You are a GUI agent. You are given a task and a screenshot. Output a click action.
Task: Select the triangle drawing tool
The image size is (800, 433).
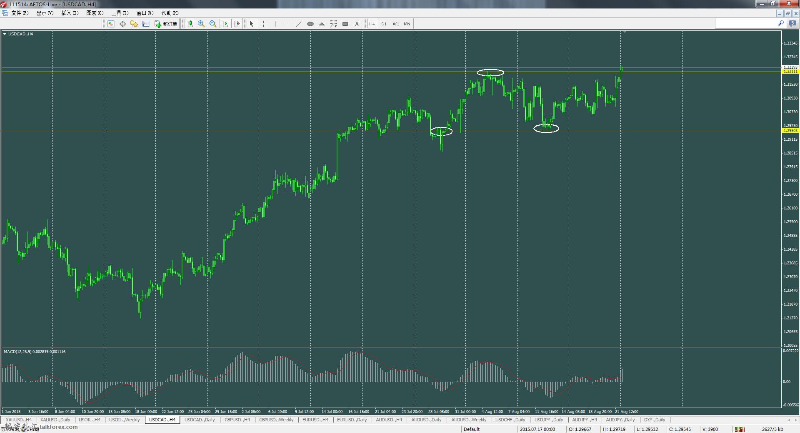[322, 24]
